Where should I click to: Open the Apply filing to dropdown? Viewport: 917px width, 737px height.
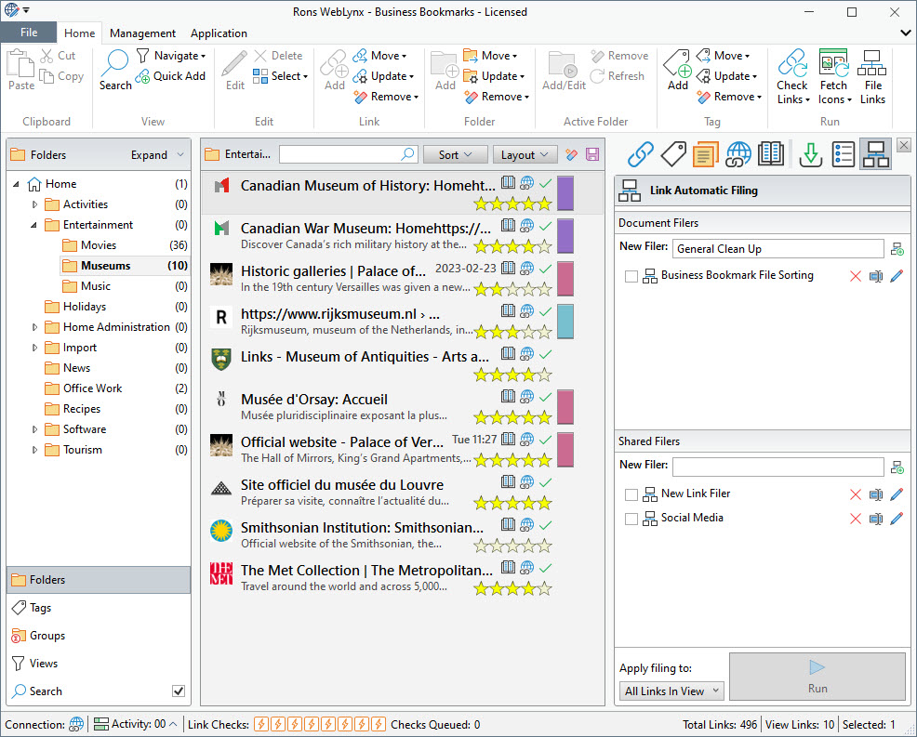tap(671, 691)
